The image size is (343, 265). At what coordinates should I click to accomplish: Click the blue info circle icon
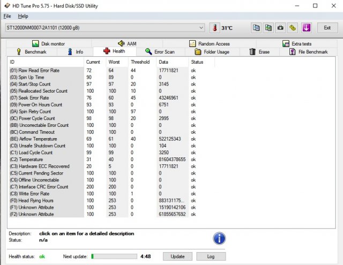tap(219, 238)
